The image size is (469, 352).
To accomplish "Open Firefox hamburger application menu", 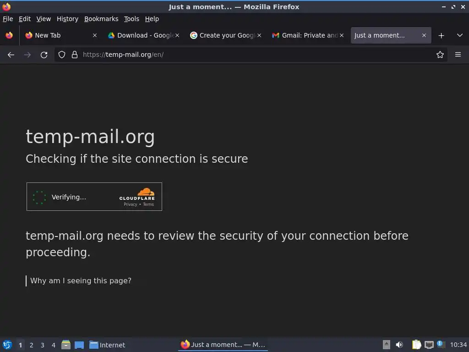I will (x=458, y=55).
